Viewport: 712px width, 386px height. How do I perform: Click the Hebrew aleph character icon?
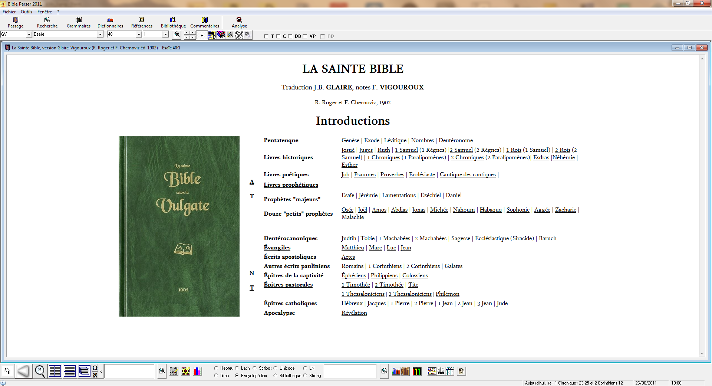point(95,375)
